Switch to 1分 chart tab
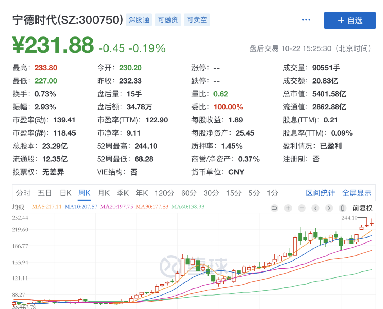383x309 pixels. (272, 193)
